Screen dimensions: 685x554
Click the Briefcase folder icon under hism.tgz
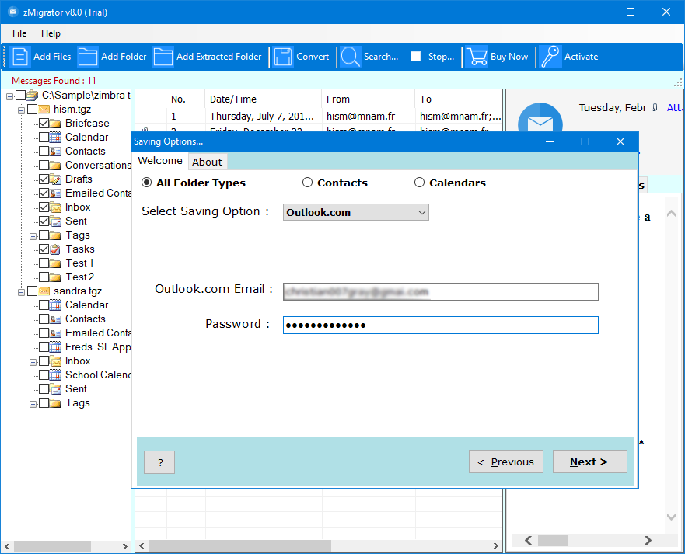point(55,123)
